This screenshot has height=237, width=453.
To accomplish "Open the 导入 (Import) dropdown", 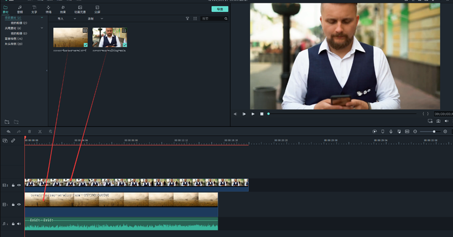I will pos(67,18).
